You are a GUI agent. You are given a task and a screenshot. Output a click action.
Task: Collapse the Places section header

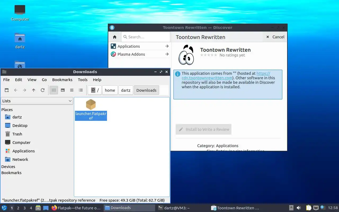[7, 109]
